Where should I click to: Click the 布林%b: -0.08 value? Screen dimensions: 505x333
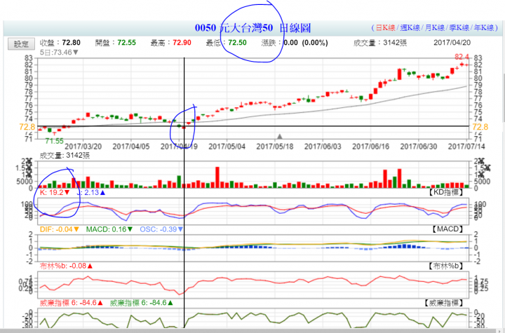point(66,266)
